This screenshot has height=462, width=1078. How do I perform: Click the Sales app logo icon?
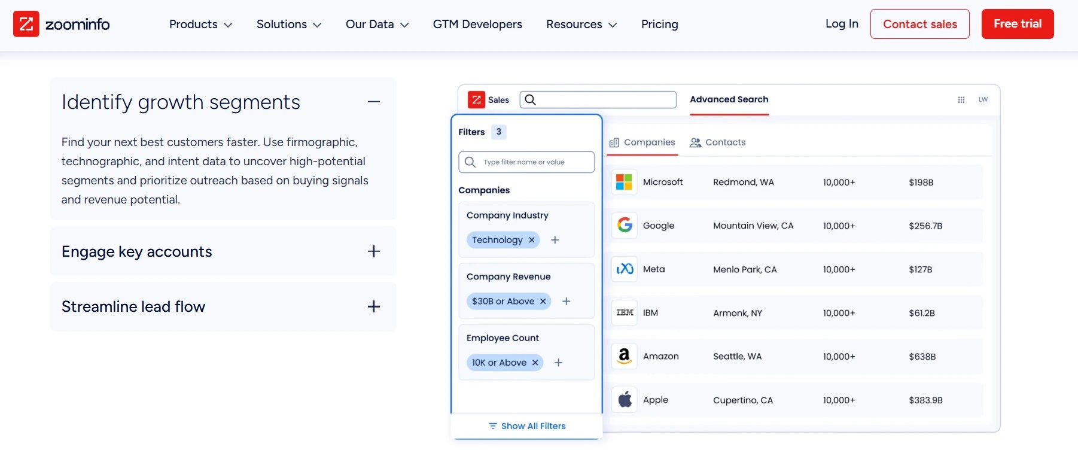pos(476,100)
